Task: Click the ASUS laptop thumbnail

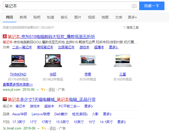Action: tap(53, 61)
